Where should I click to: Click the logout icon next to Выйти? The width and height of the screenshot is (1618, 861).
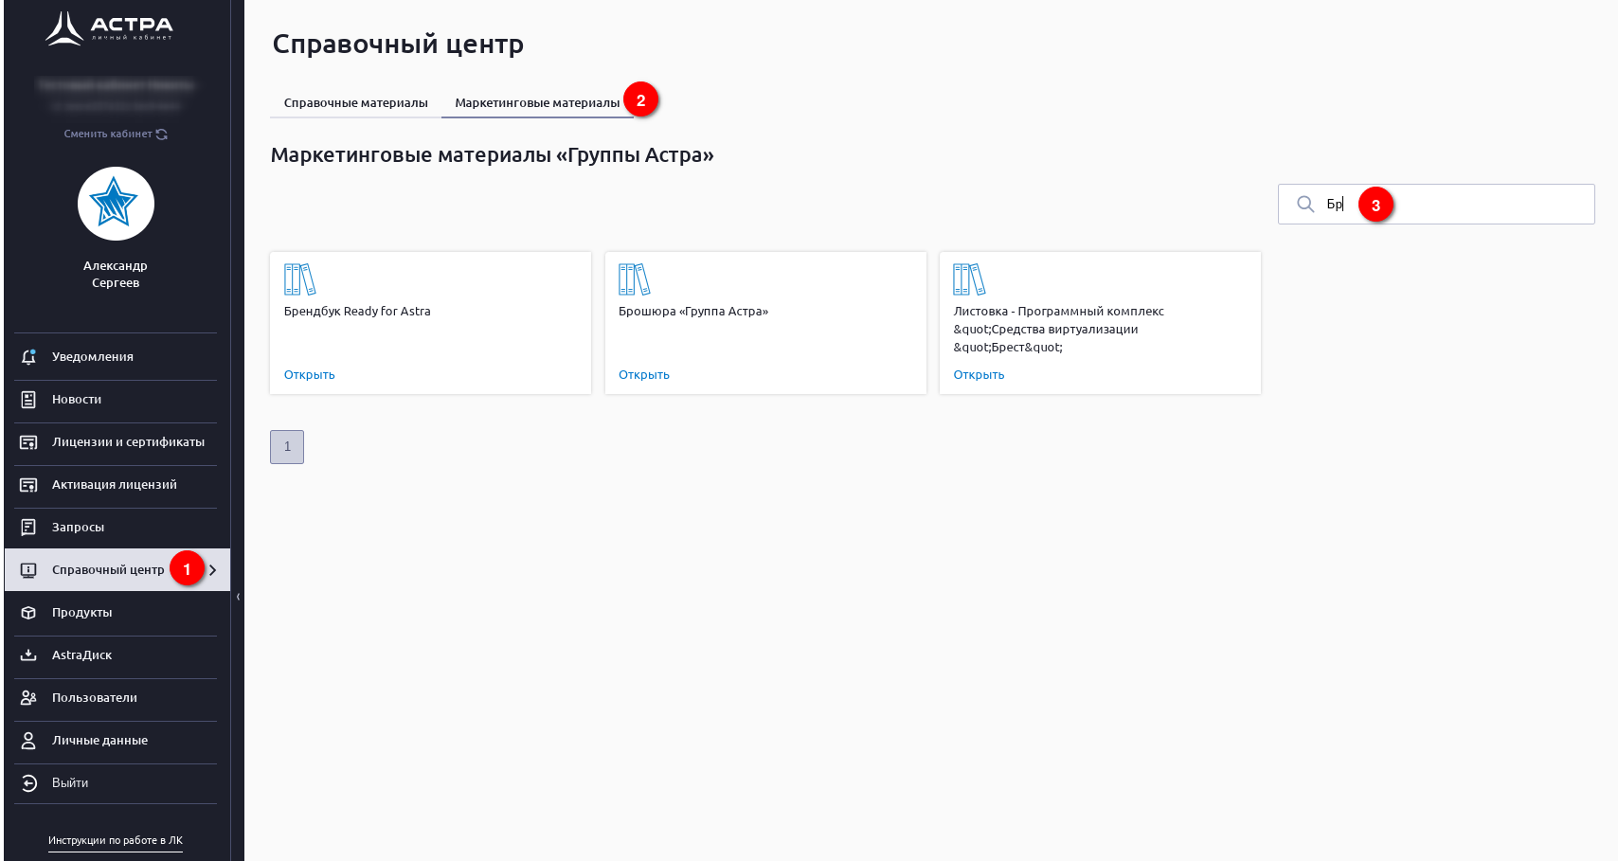tap(28, 783)
